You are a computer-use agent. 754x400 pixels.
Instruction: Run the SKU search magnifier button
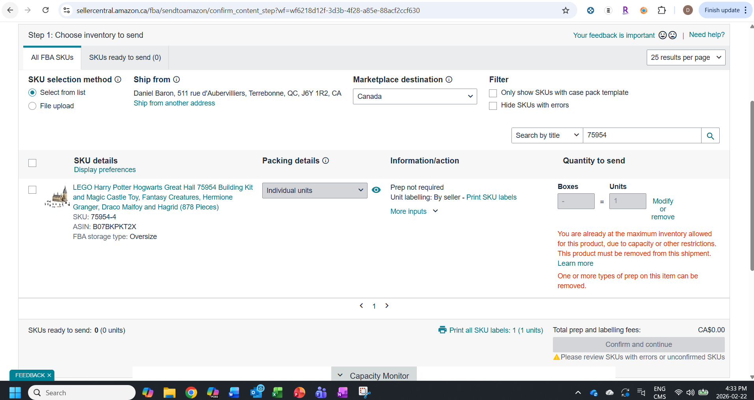click(x=710, y=135)
